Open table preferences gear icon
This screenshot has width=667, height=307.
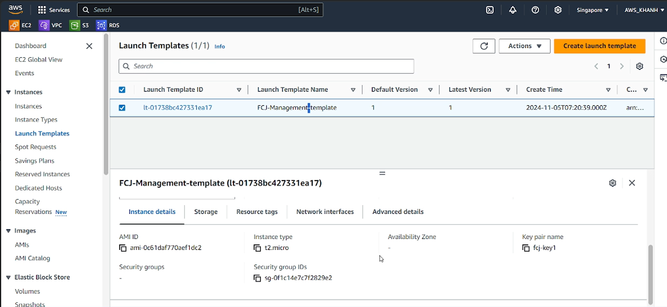(639, 66)
